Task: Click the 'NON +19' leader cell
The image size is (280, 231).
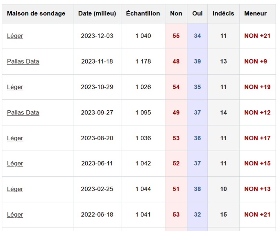Action: pyautogui.click(x=258, y=87)
